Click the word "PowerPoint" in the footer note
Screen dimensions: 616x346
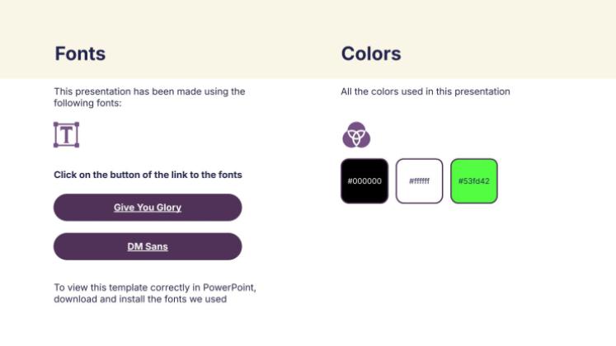[229, 288]
